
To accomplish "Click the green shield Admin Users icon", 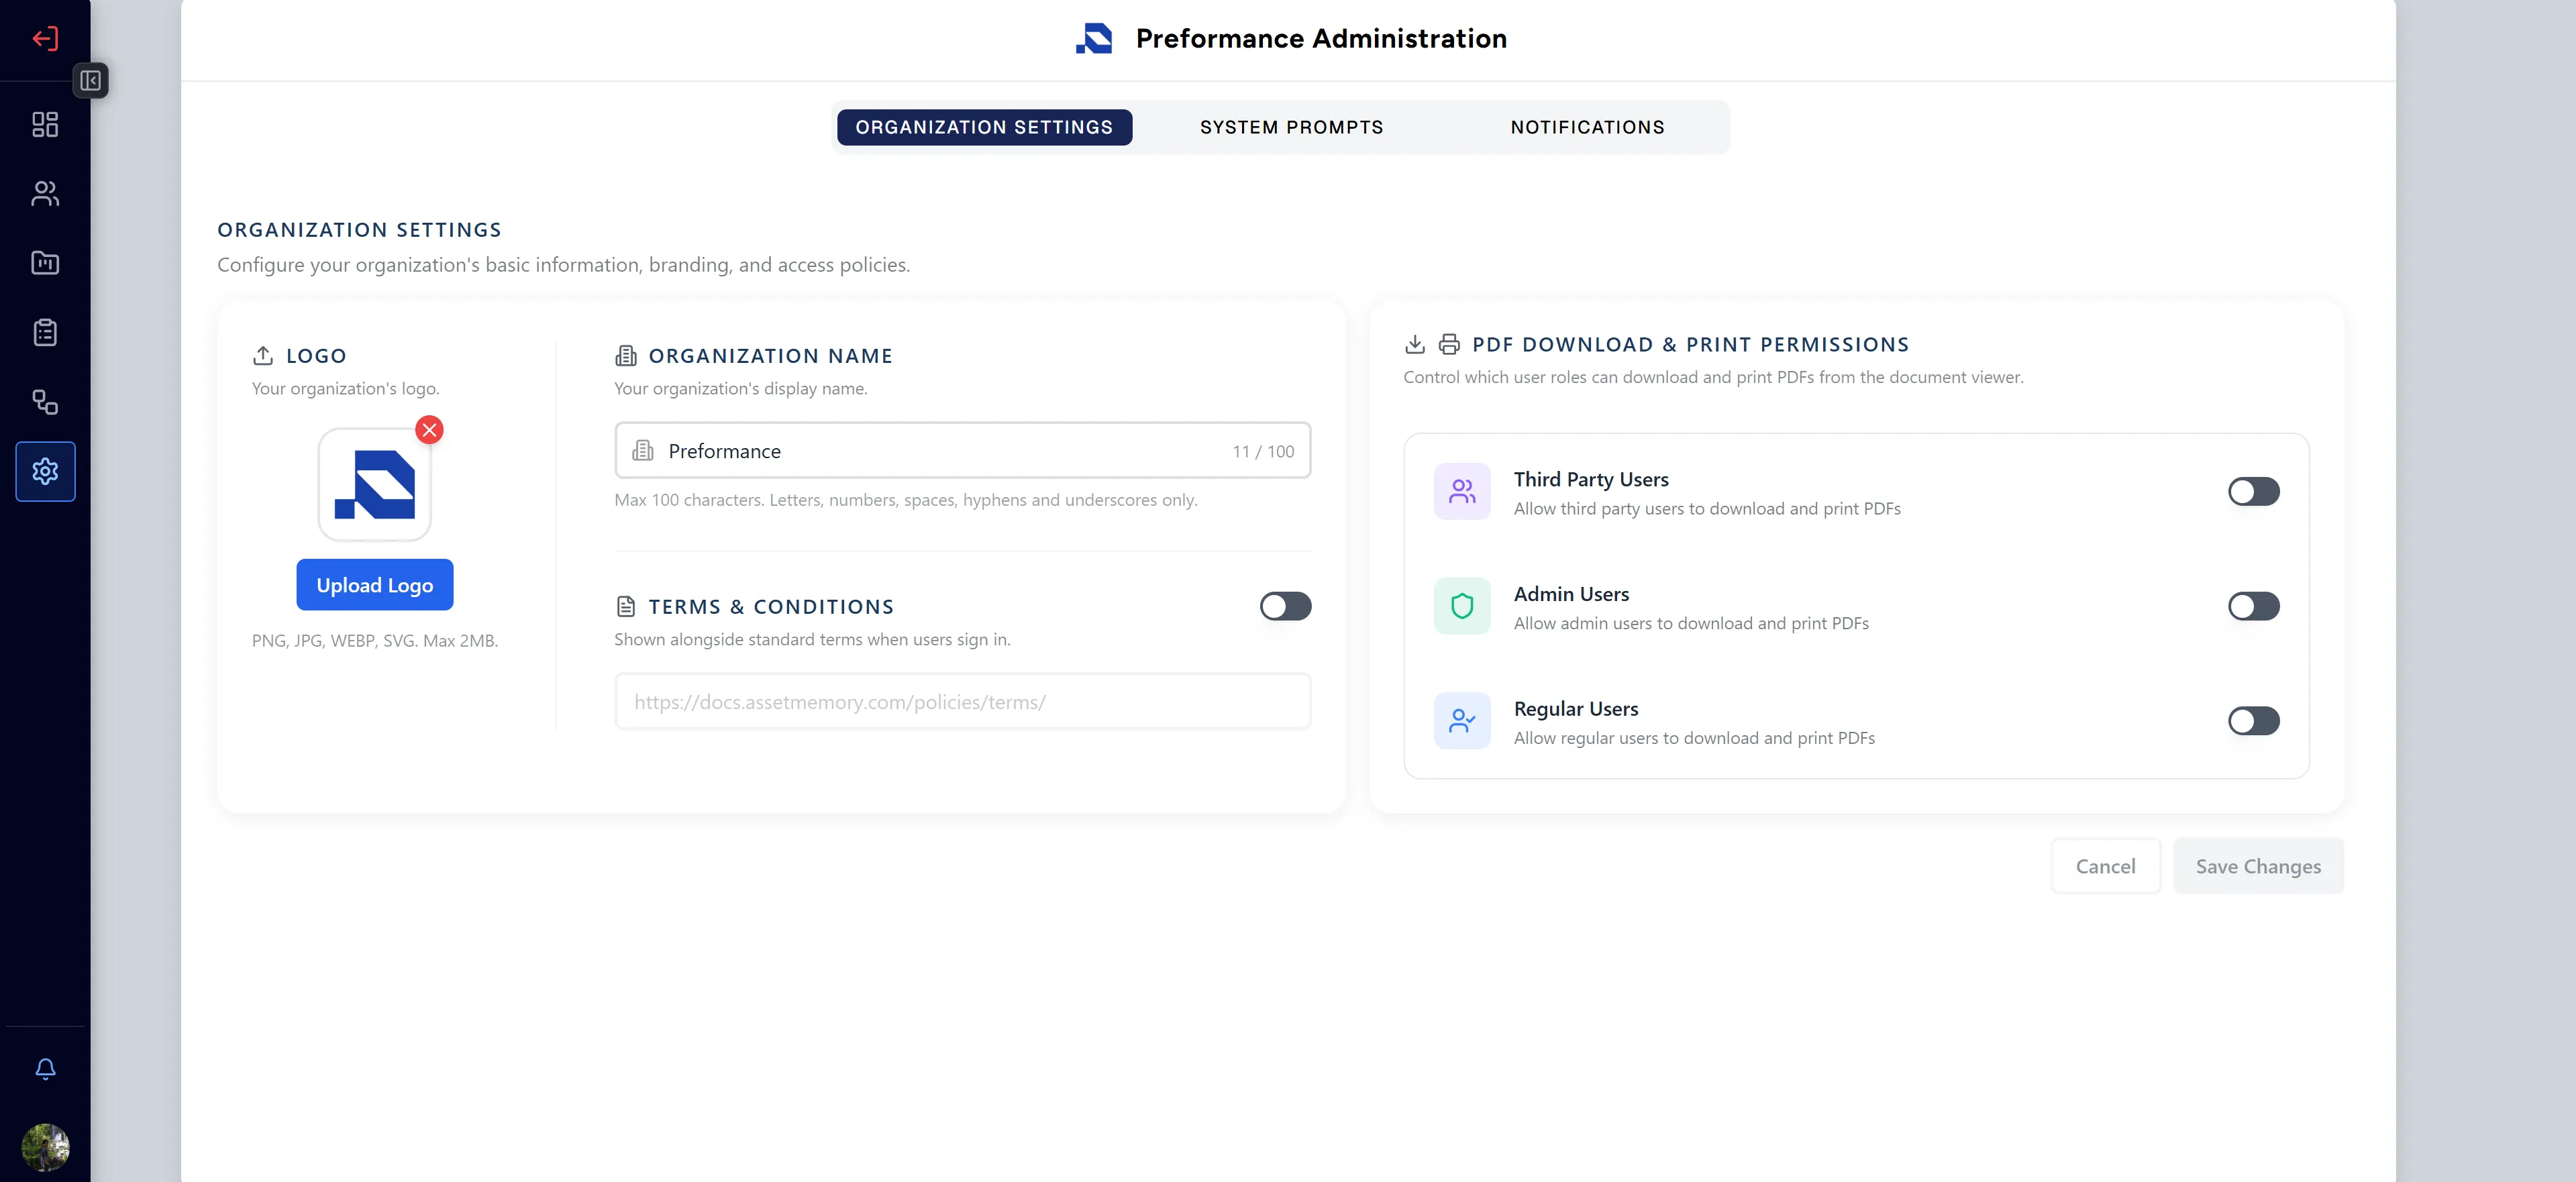I will [x=1462, y=606].
